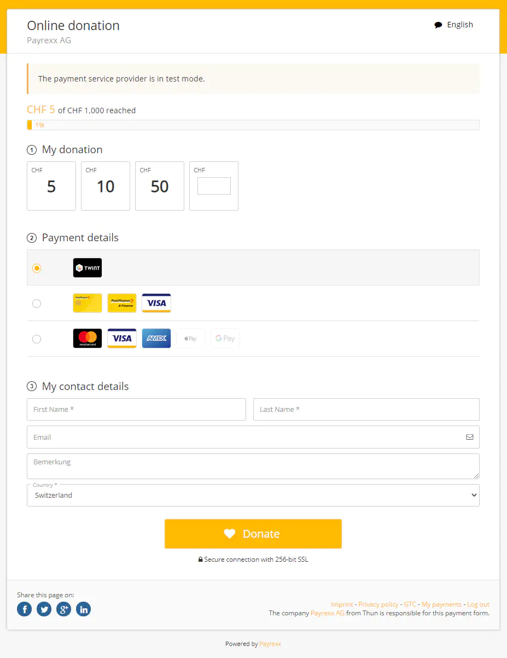The height and width of the screenshot is (658, 507).
Task: Click the Apple Pay logo
Action: (x=191, y=339)
